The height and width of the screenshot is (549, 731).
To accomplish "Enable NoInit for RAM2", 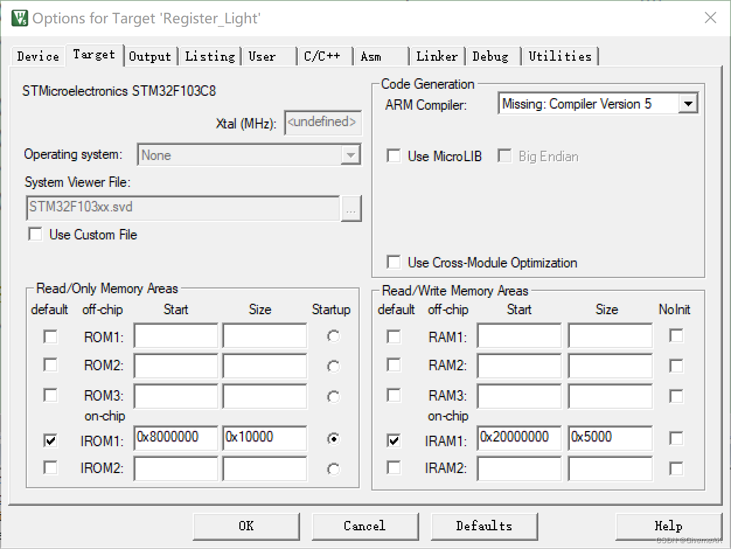I will pyautogui.click(x=676, y=366).
